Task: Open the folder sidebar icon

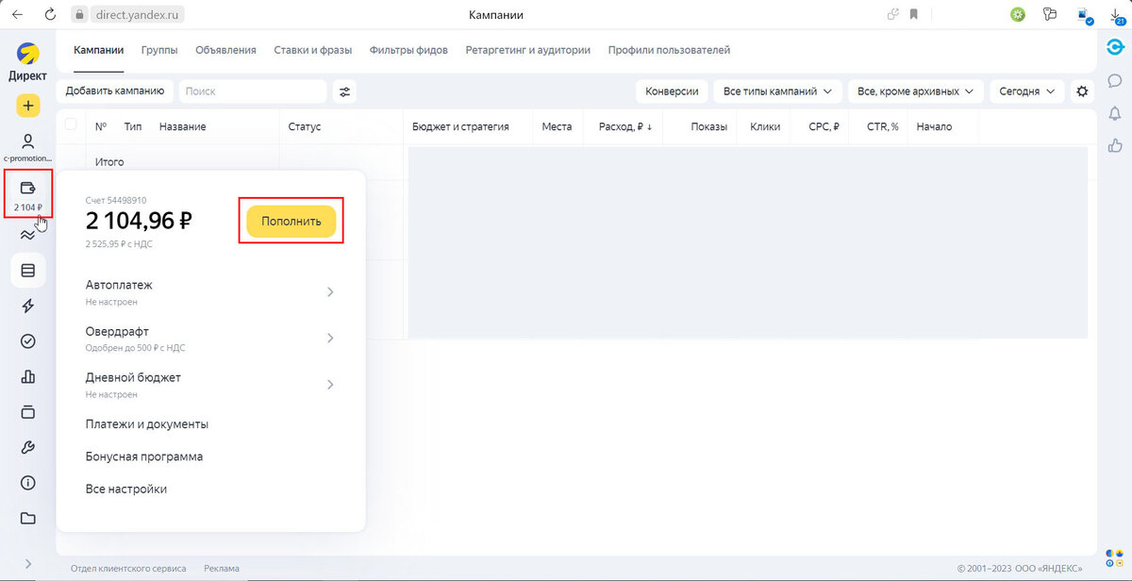Action: pyautogui.click(x=27, y=518)
